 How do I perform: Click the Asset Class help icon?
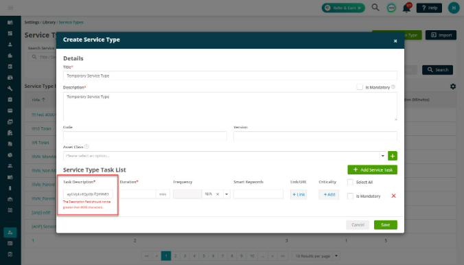tap(86, 146)
